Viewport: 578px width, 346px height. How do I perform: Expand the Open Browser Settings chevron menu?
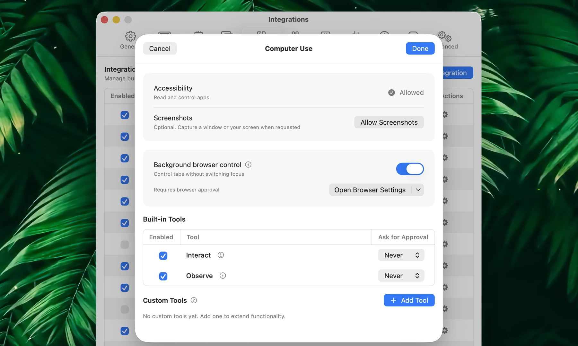pyautogui.click(x=418, y=190)
